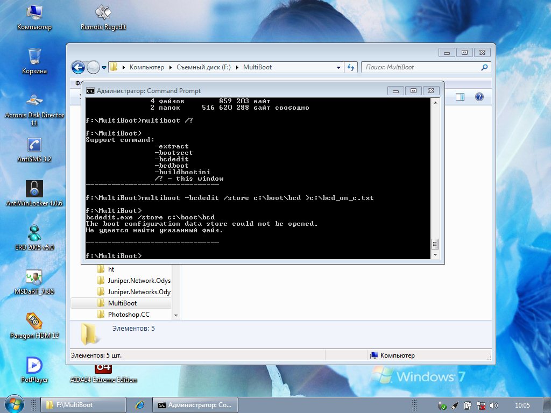Click the volume speaker icon in system tray
The height and width of the screenshot is (413, 551).
click(x=494, y=405)
